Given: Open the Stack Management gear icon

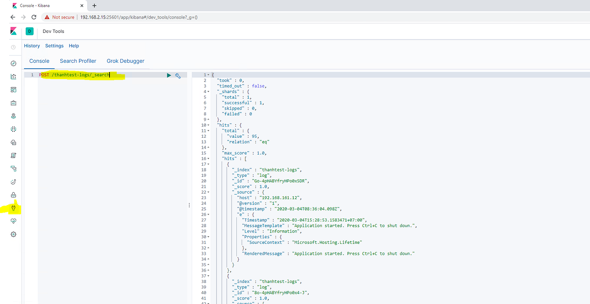Looking at the screenshot, I should point(13,234).
